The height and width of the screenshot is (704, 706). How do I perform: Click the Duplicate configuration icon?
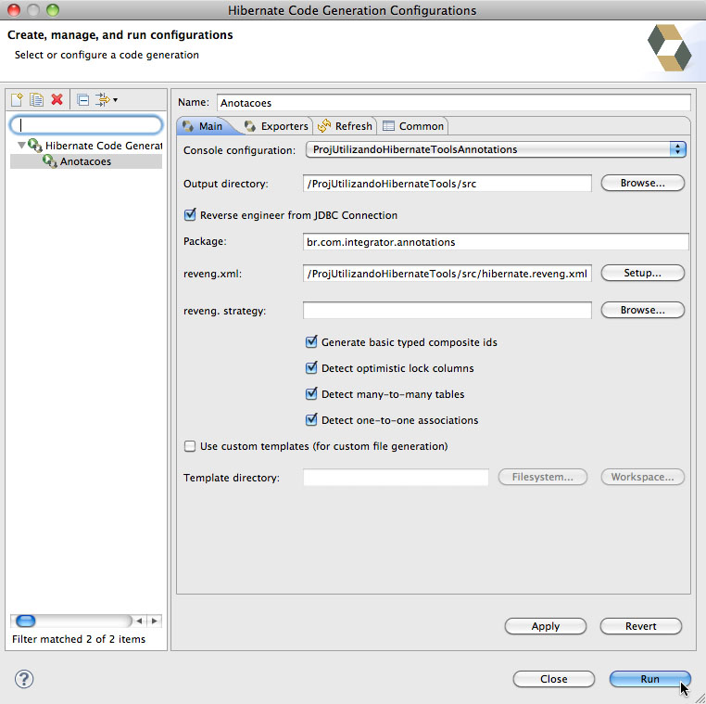[36, 99]
